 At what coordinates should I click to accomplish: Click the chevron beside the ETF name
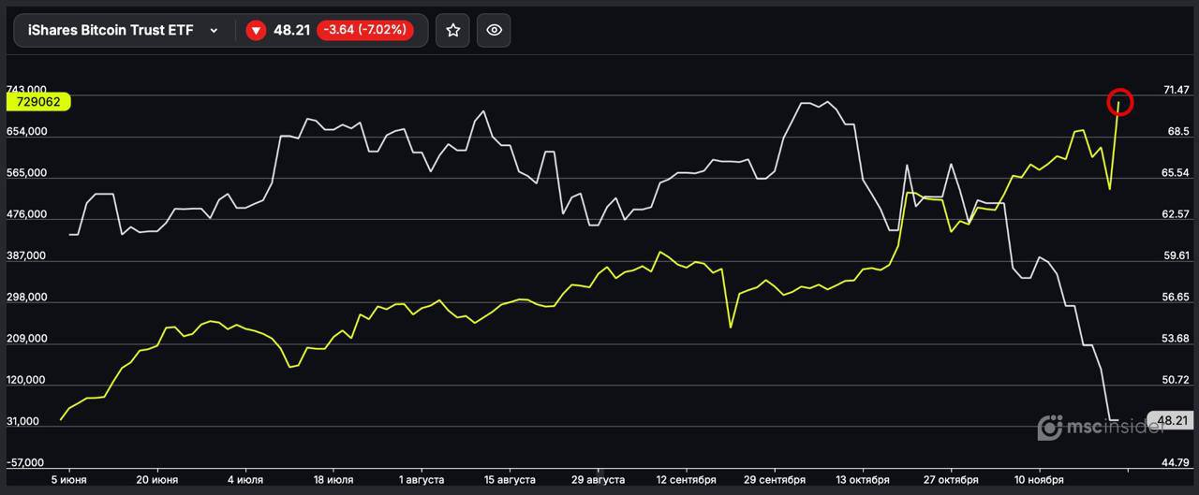214,31
